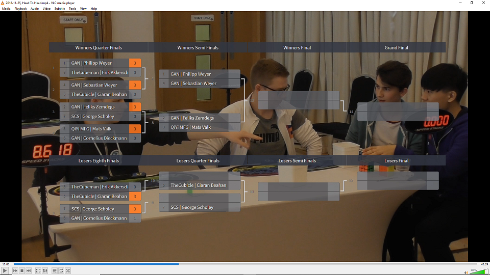Viewport: 490px width, 275px height.
Task: Click Philipp Weyer's orange score 3
Action: (x=135, y=63)
